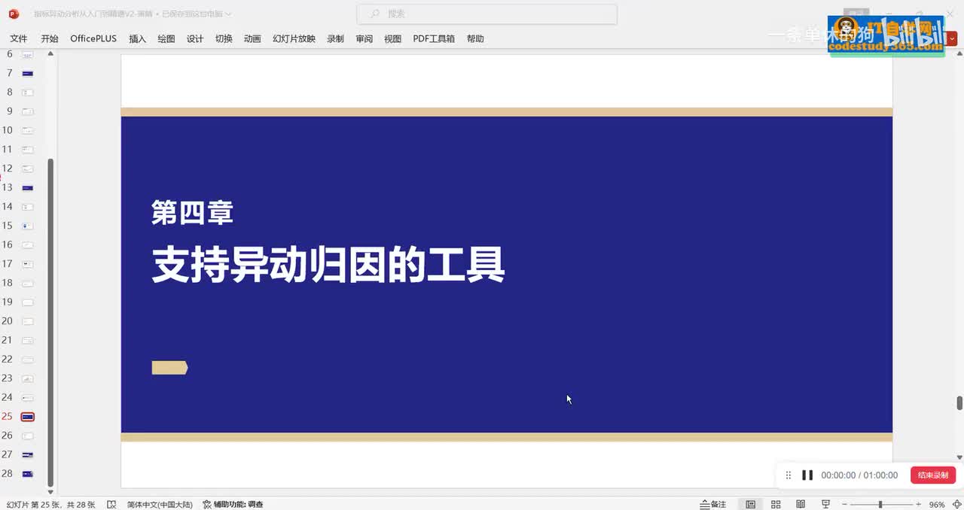Click the spell check icon in status bar

111,504
